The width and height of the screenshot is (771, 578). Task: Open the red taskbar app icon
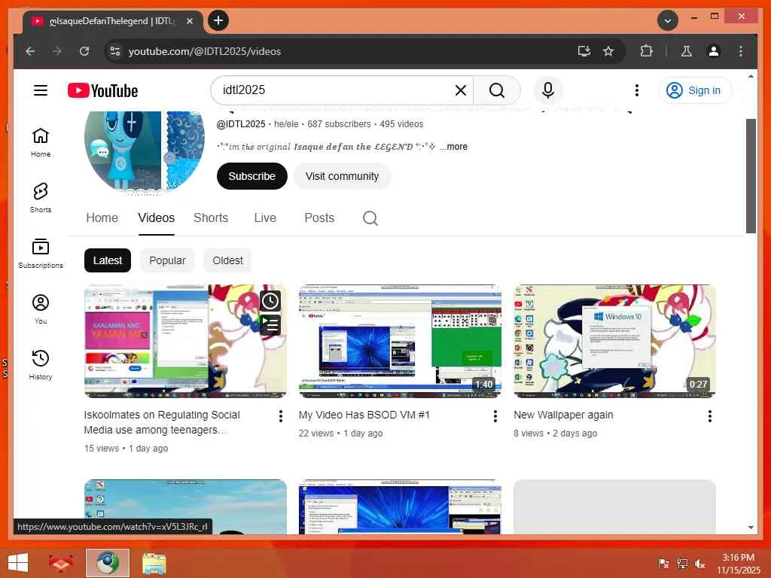[x=60, y=563]
